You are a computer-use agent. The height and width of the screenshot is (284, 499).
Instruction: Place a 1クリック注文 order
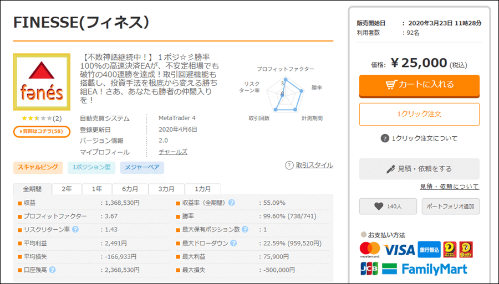(x=419, y=115)
